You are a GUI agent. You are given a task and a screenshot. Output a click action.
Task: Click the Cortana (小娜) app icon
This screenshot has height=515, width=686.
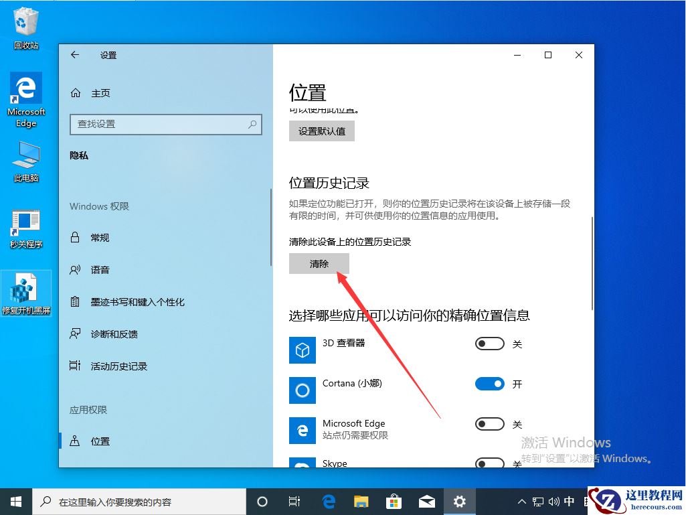click(x=302, y=390)
